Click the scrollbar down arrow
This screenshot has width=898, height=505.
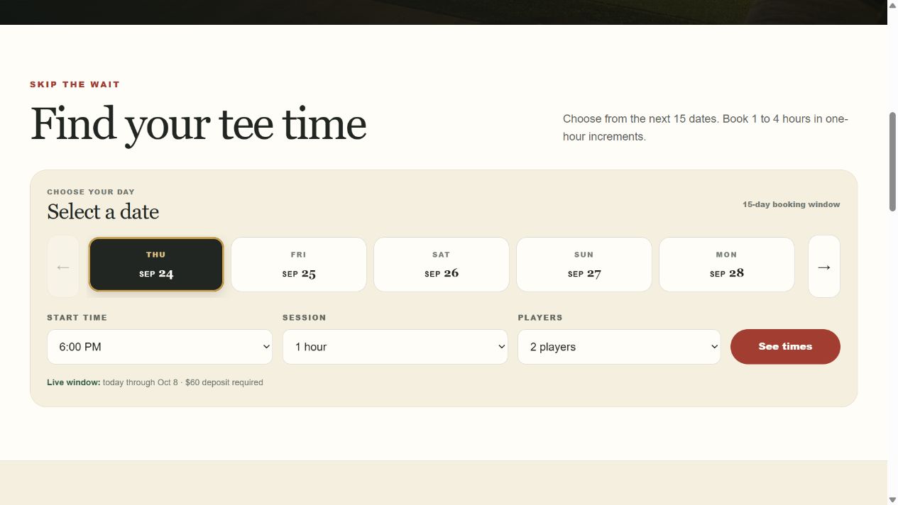[893, 500]
